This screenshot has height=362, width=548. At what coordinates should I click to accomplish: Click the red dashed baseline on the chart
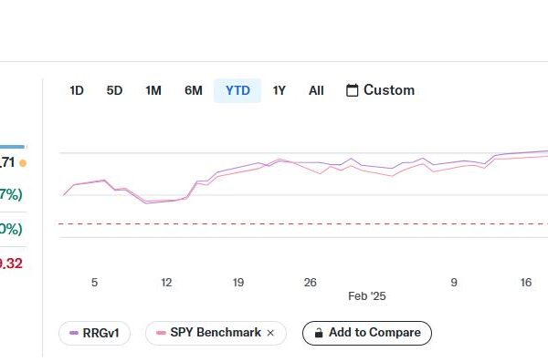[x=303, y=223]
